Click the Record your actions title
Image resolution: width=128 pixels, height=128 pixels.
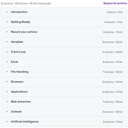point(24,32)
